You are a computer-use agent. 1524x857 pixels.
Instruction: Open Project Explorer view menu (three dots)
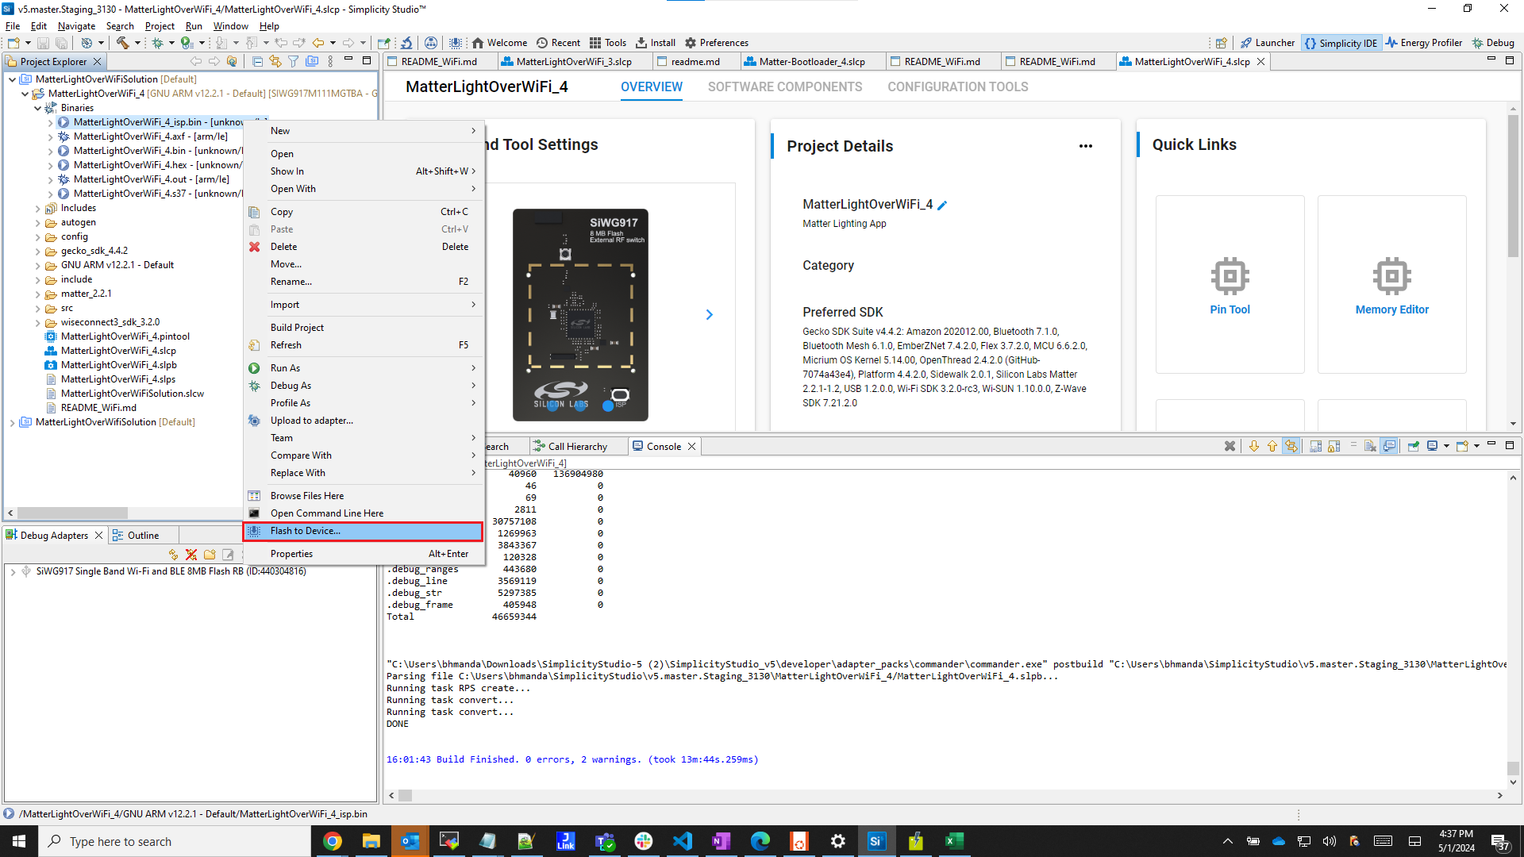coord(330,61)
